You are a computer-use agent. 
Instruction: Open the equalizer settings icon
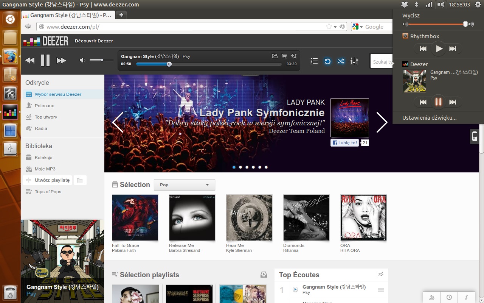354,61
